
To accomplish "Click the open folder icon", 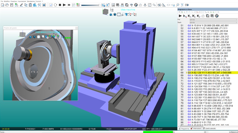I will tap(8, 5).
